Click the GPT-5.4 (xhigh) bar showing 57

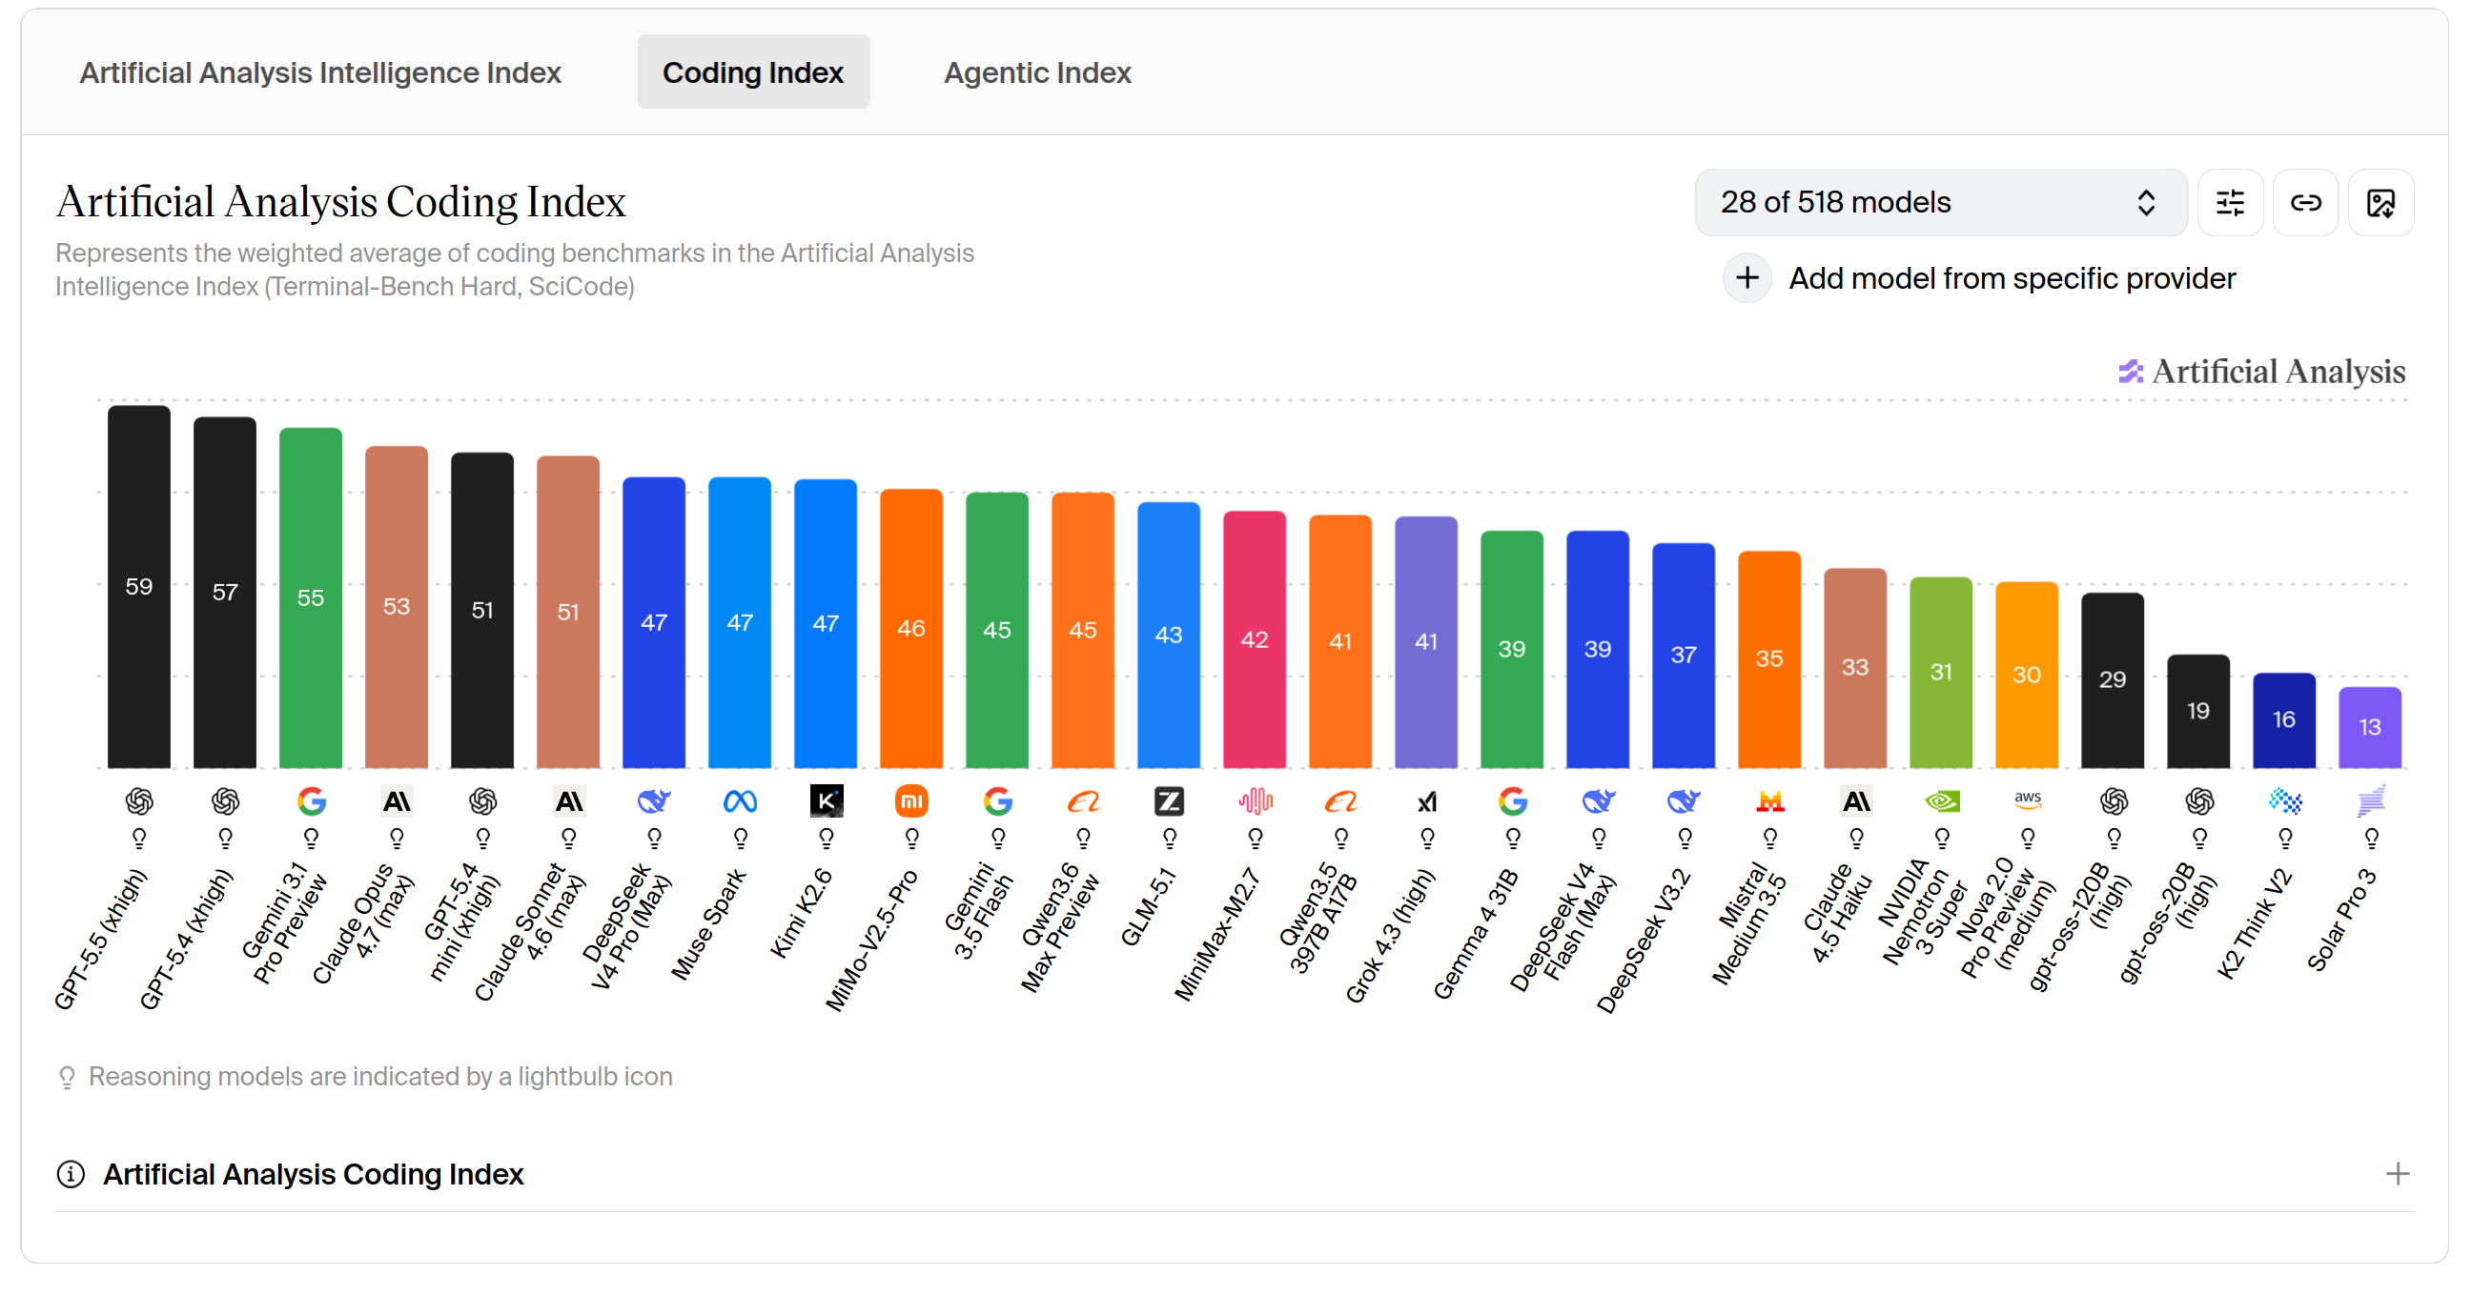226,593
